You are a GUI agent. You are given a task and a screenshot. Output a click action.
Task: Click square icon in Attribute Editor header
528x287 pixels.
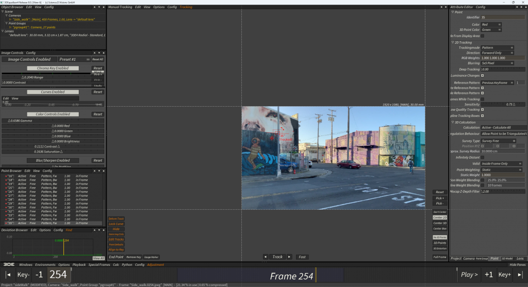tap(525, 7)
